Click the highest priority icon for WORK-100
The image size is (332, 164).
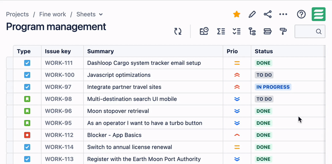tap(237, 75)
